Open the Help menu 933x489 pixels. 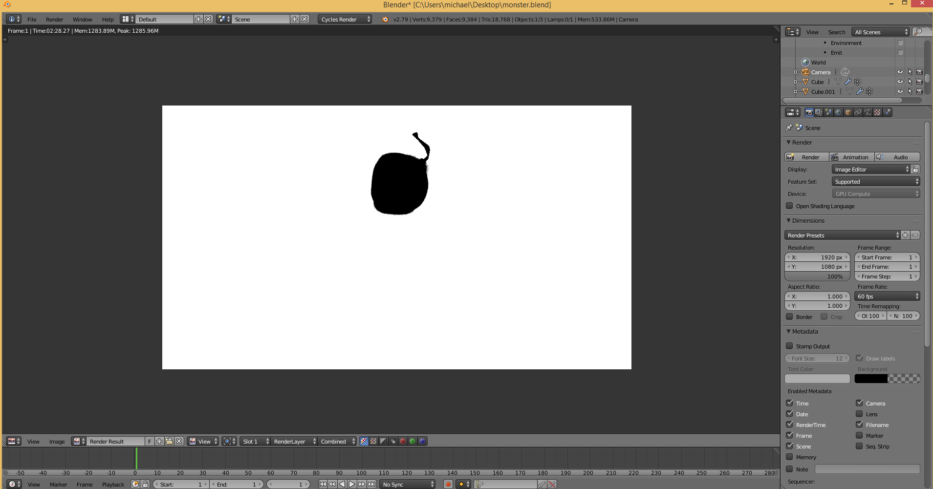click(108, 19)
